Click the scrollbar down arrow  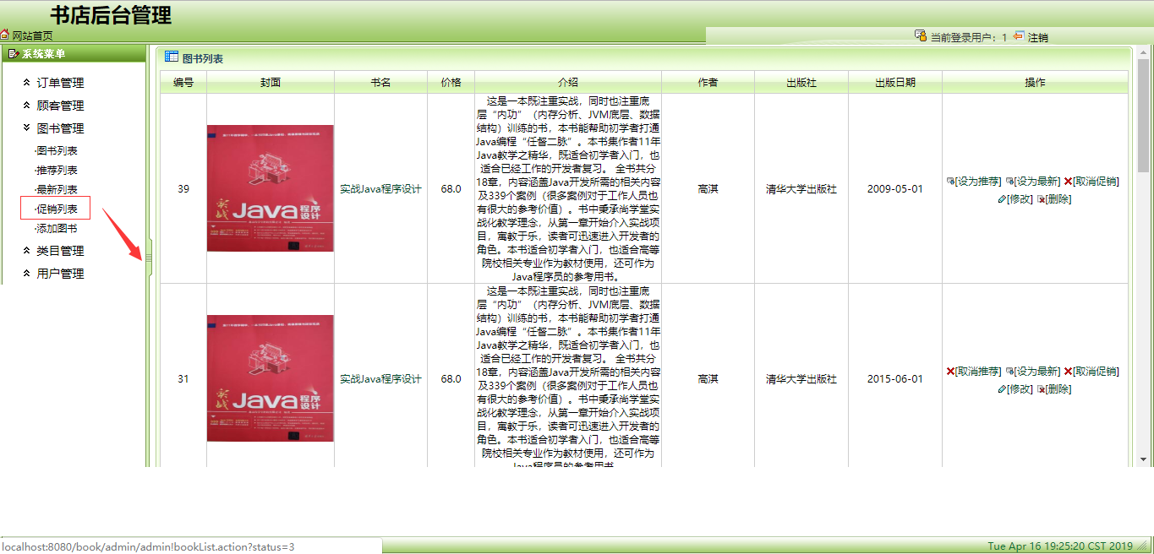click(x=1143, y=459)
